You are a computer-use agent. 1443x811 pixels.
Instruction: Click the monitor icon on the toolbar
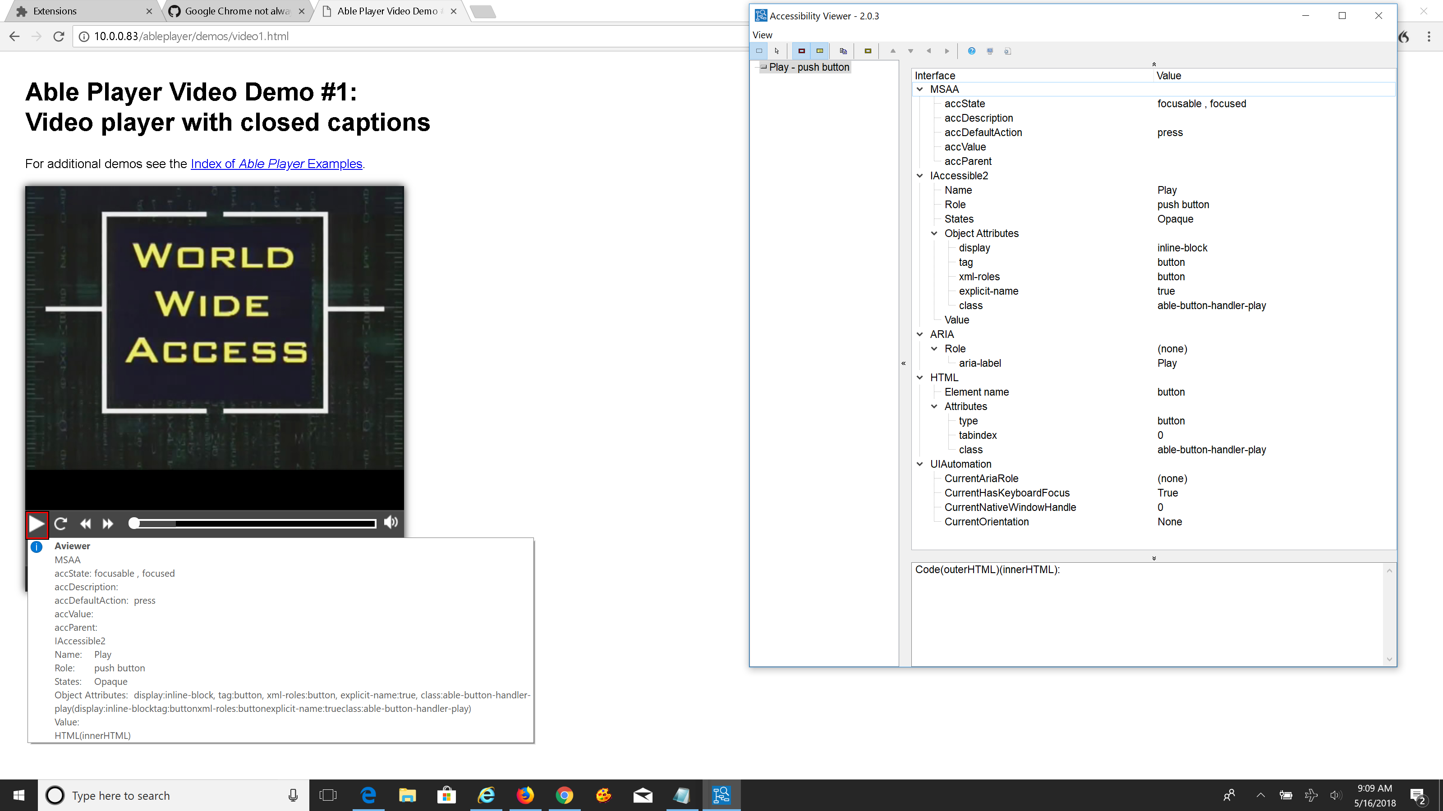[989, 51]
